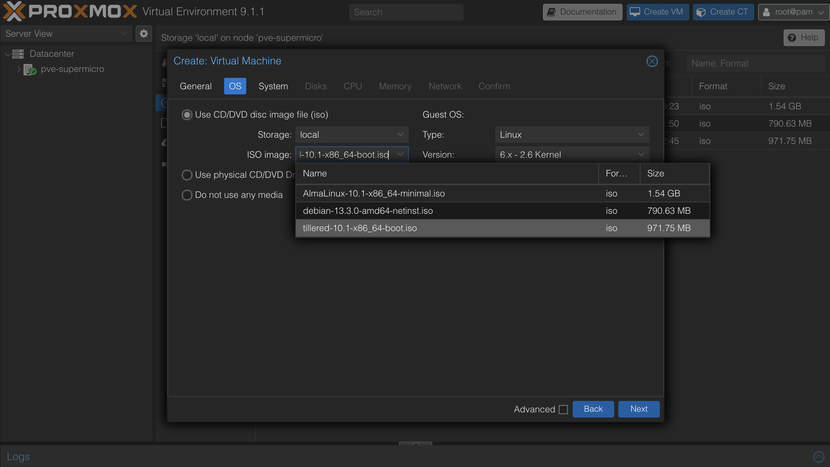
Task: Sort dropdown list by For… header
Action: tap(619, 173)
